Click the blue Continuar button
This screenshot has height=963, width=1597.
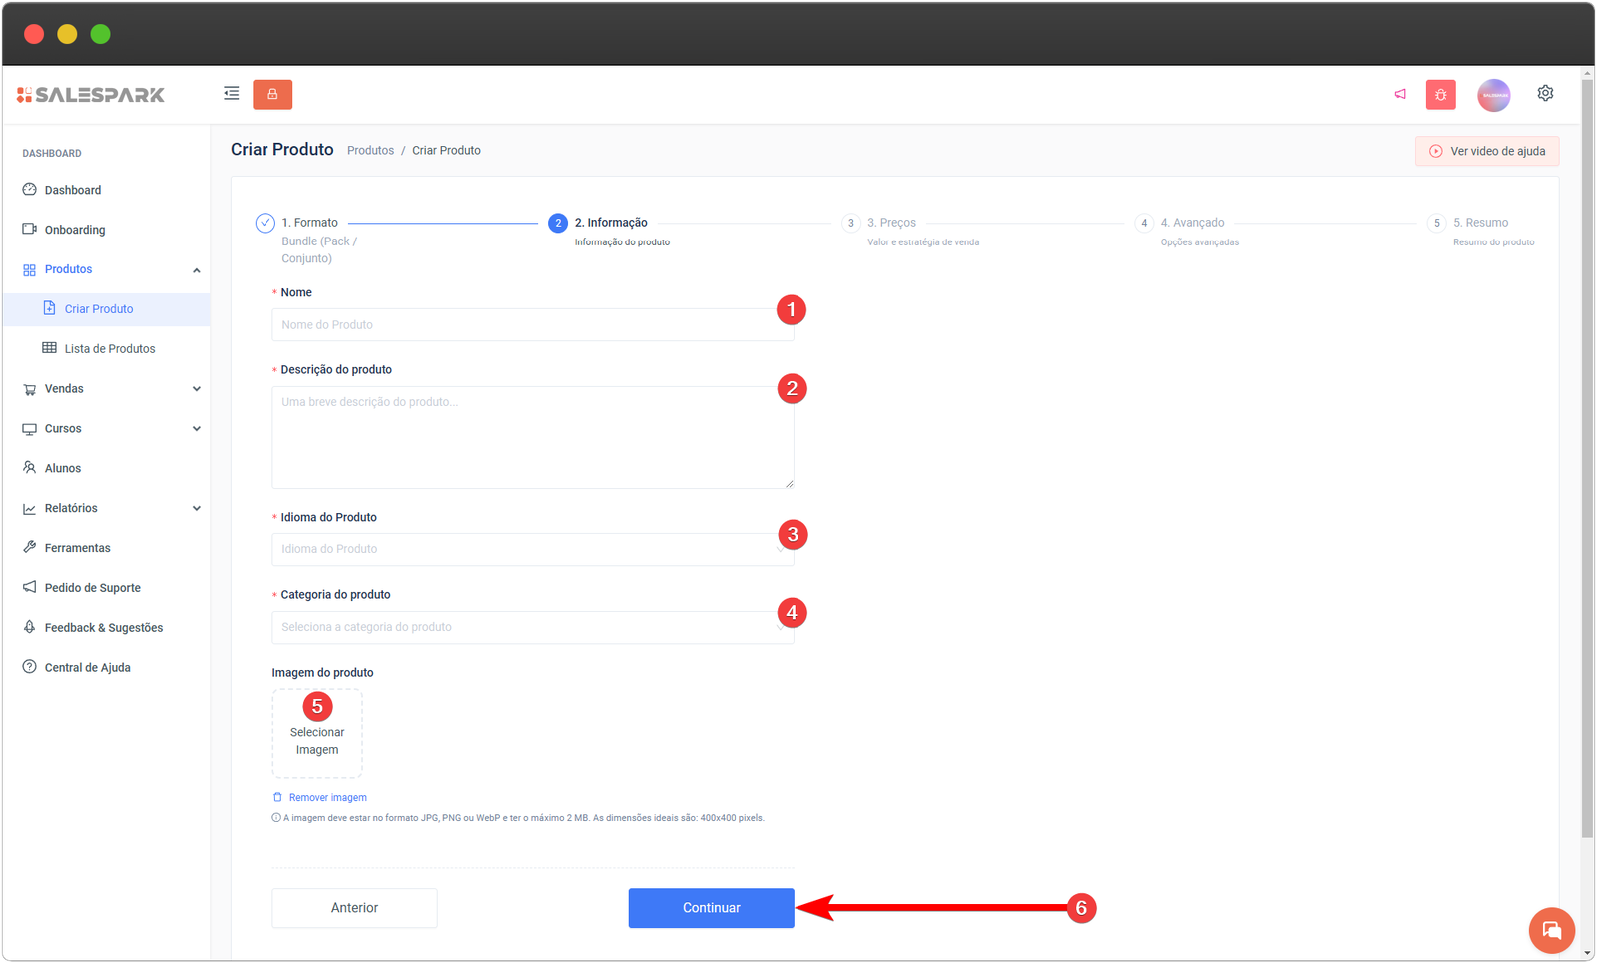[x=711, y=908]
